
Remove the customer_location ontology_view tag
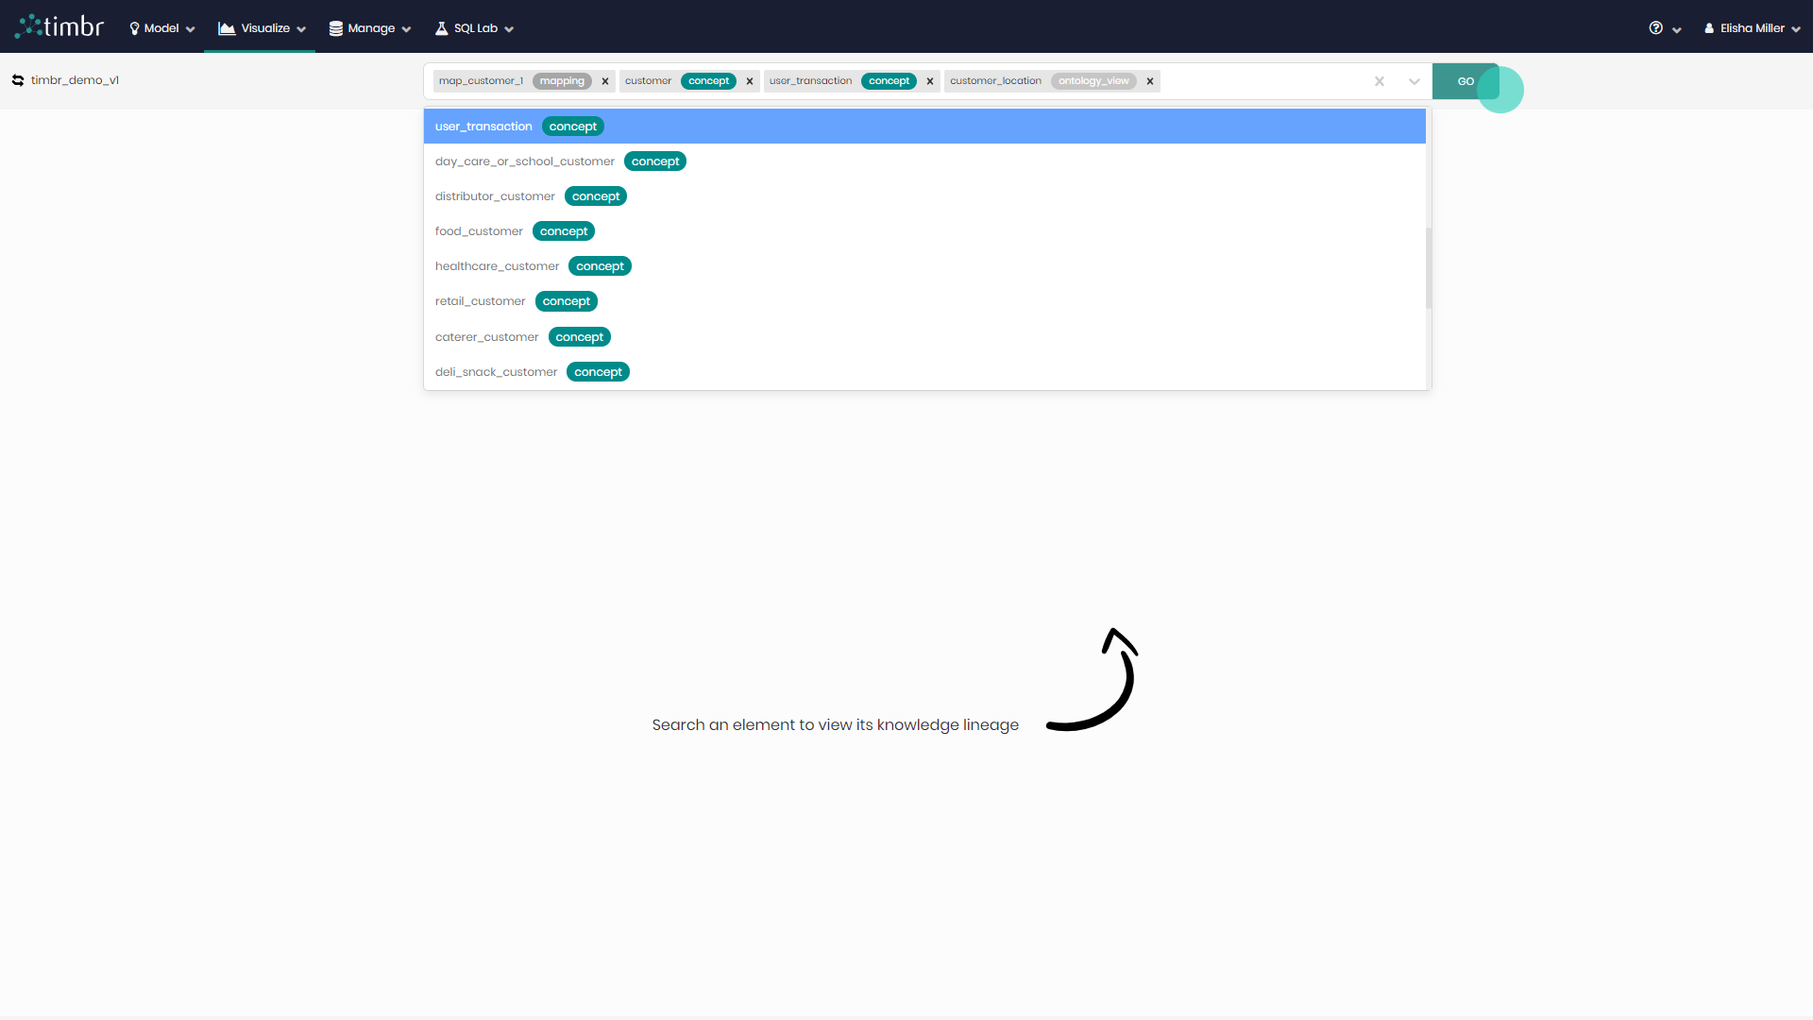[x=1149, y=81]
